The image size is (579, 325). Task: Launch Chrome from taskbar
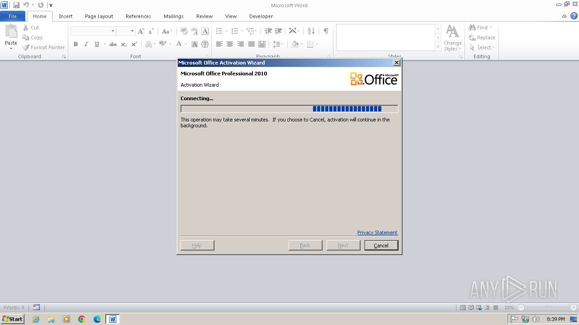pos(82,319)
